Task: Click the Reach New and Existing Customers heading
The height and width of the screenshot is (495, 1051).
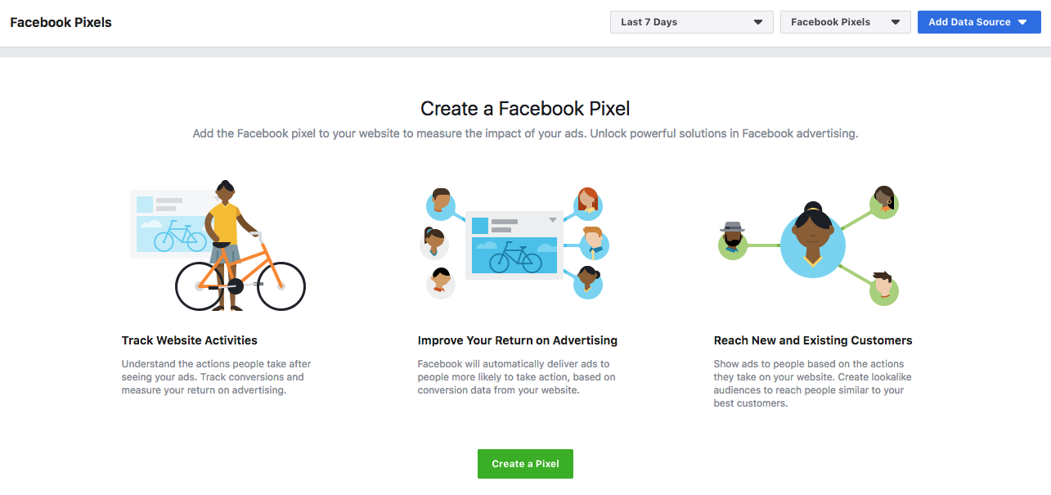Action: [x=813, y=340]
